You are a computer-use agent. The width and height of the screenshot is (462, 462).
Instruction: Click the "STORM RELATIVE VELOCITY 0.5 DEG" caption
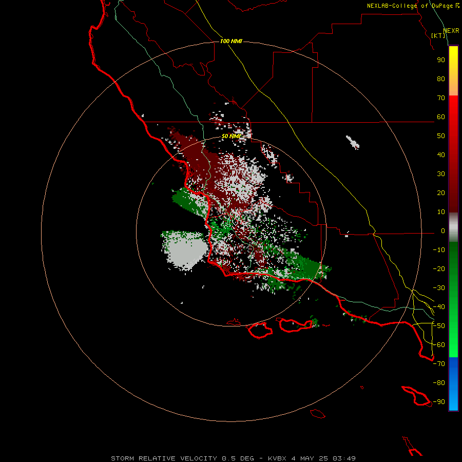tap(182, 458)
